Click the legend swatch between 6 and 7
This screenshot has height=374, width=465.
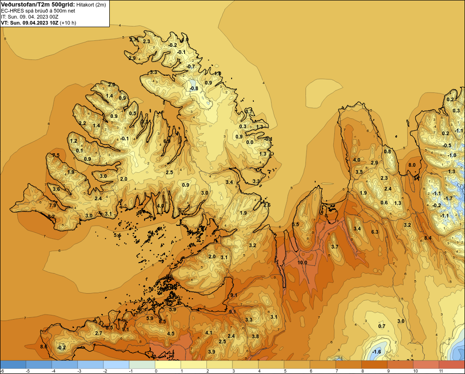323,365
